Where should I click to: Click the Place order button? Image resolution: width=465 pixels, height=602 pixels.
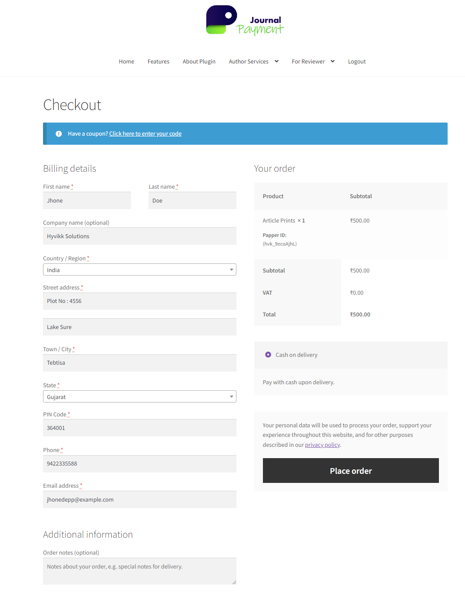click(x=351, y=471)
